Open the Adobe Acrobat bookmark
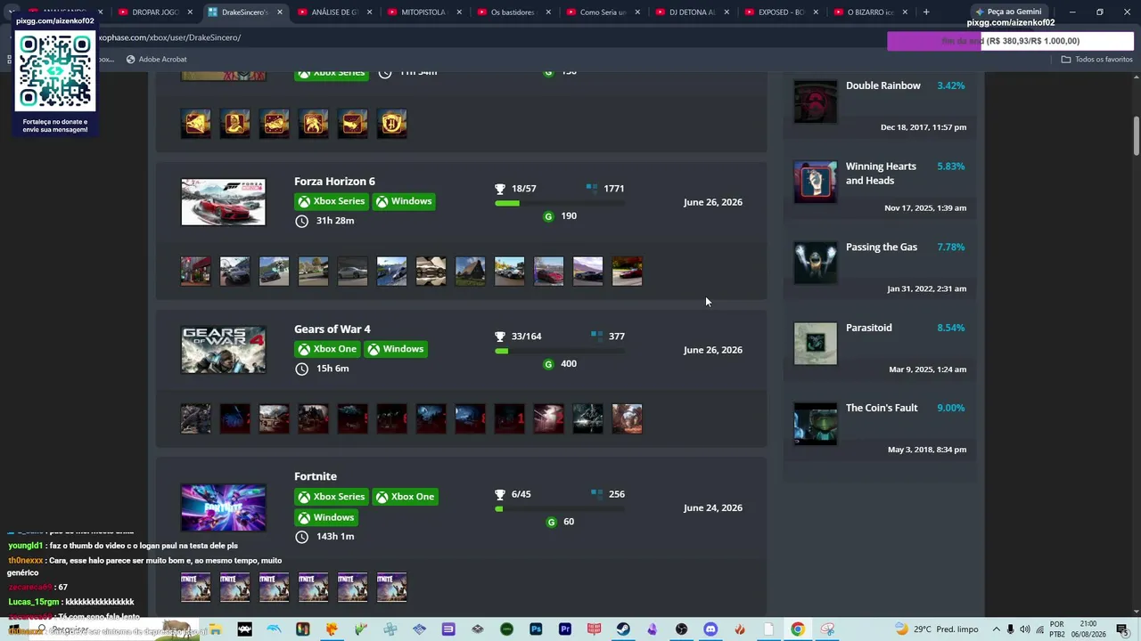The width and height of the screenshot is (1141, 641). [x=157, y=60]
